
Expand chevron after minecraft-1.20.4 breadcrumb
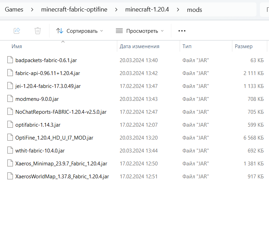(x=178, y=10)
